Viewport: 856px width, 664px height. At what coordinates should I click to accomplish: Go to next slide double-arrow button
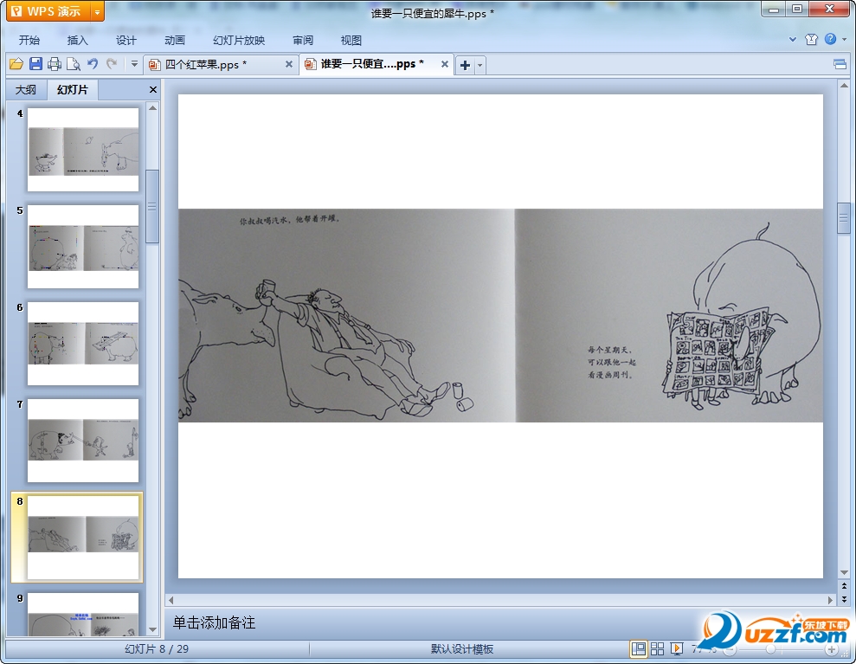[x=844, y=599]
